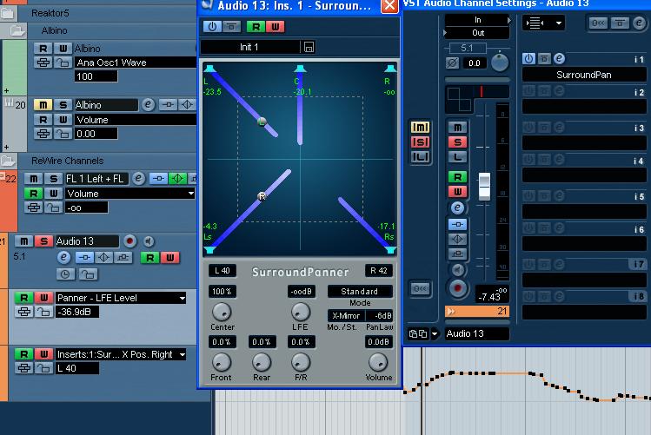
Task: Click the ReWire Channels folder icon
Action: click(x=8, y=161)
